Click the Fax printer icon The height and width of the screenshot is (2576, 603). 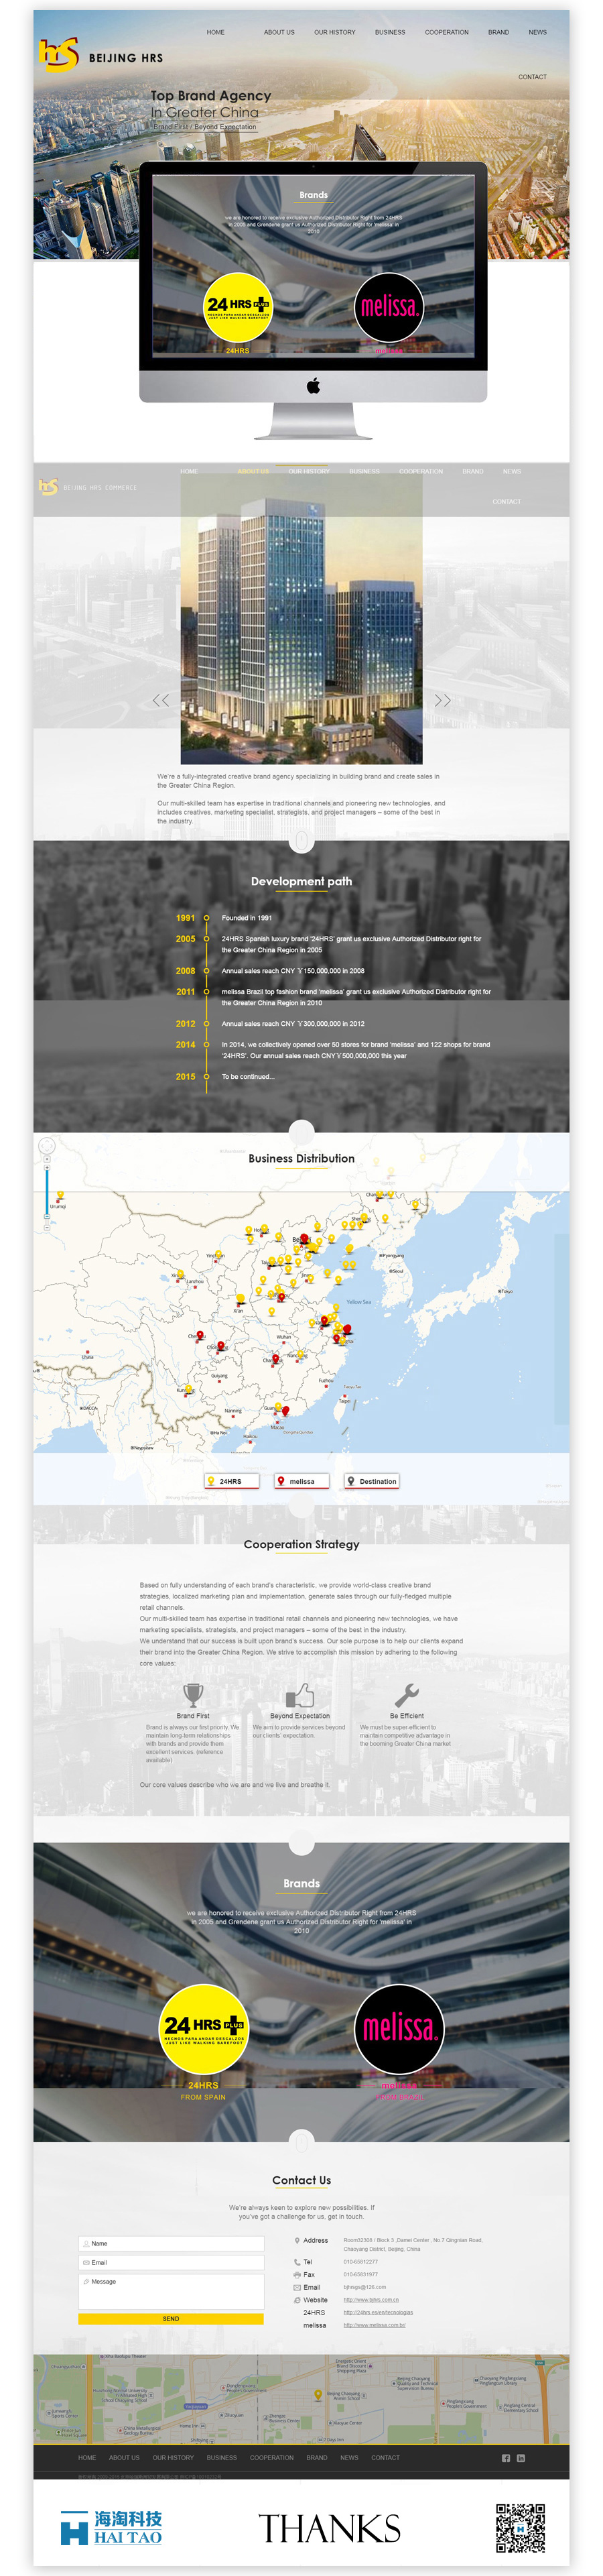coord(296,2274)
